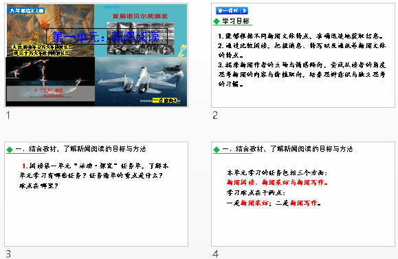Click the red 首届诺贝尔奖颁发 caption

[140, 16]
